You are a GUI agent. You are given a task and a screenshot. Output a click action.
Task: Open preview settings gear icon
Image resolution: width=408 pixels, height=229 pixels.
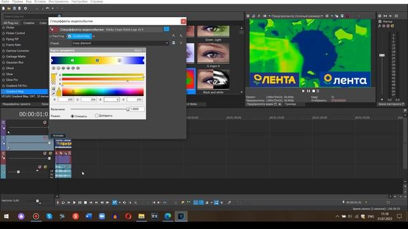248,16
